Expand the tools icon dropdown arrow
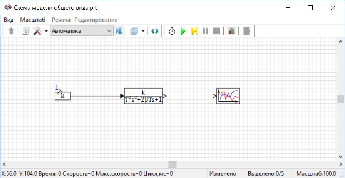Viewport: 345px width, 178px height. [x=46, y=31]
